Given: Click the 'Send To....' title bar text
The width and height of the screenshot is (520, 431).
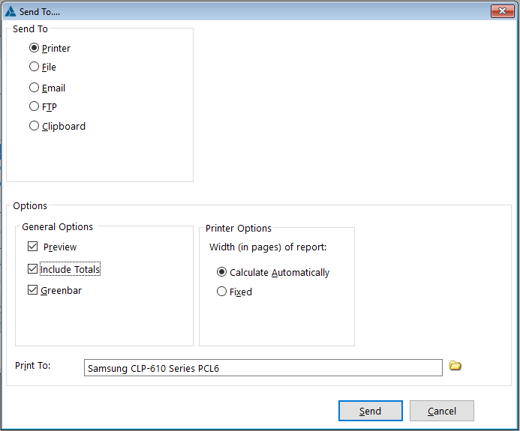Looking at the screenshot, I should tap(41, 11).
